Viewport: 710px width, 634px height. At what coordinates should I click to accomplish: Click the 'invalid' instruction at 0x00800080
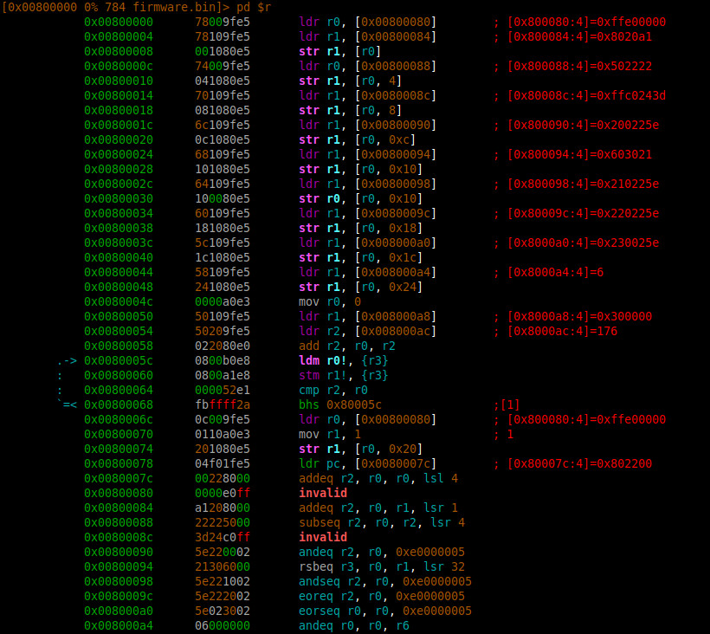coord(323,493)
